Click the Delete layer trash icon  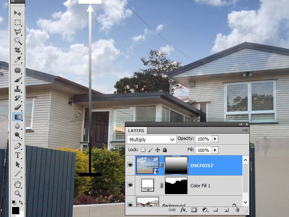coord(237,210)
